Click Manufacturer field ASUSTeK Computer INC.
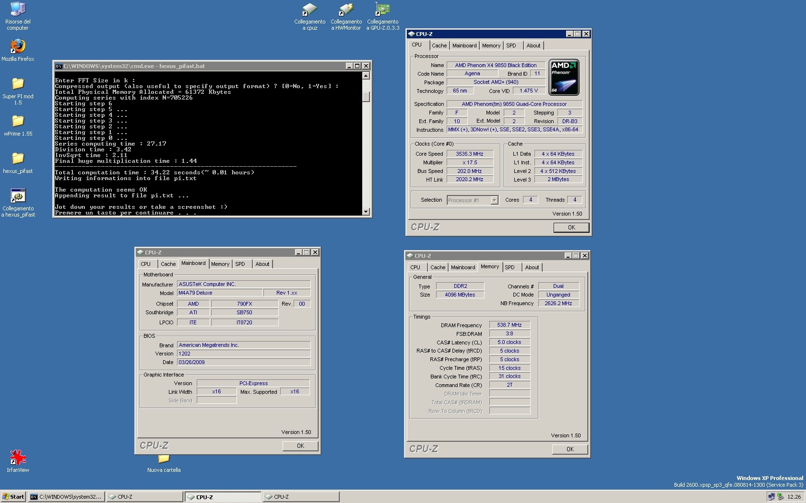806x503 pixels. click(244, 284)
